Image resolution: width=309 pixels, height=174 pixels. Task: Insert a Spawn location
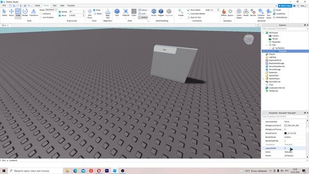click(230, 13)
